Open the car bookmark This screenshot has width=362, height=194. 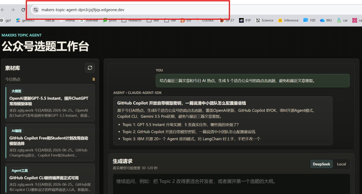point(342,20)
